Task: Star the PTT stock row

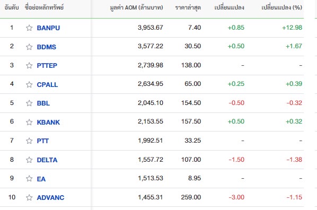Action: [x=29, y=141]
